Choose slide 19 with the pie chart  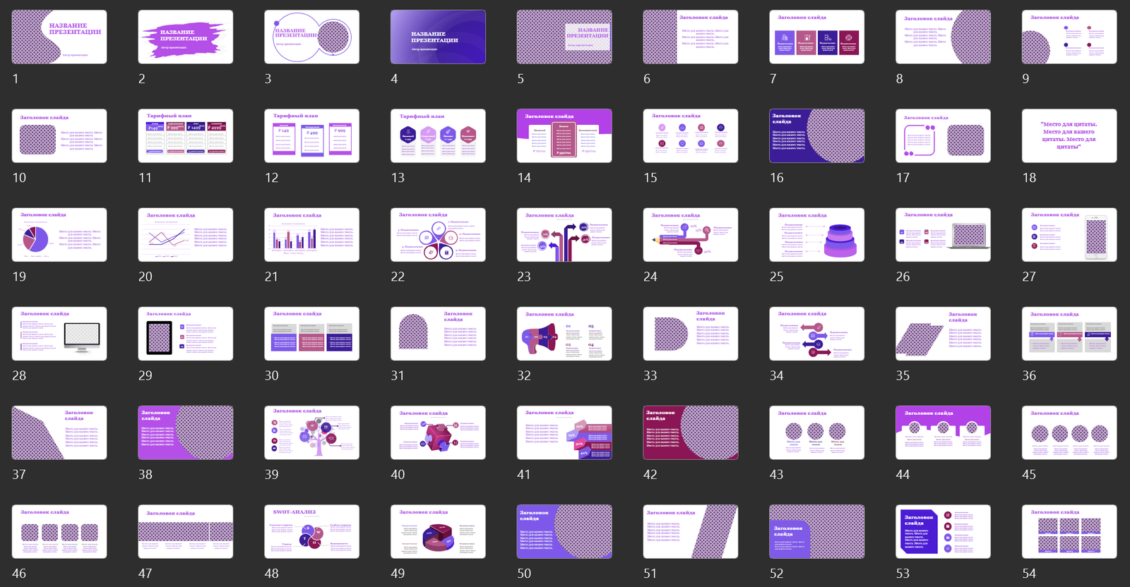(59, 234)
